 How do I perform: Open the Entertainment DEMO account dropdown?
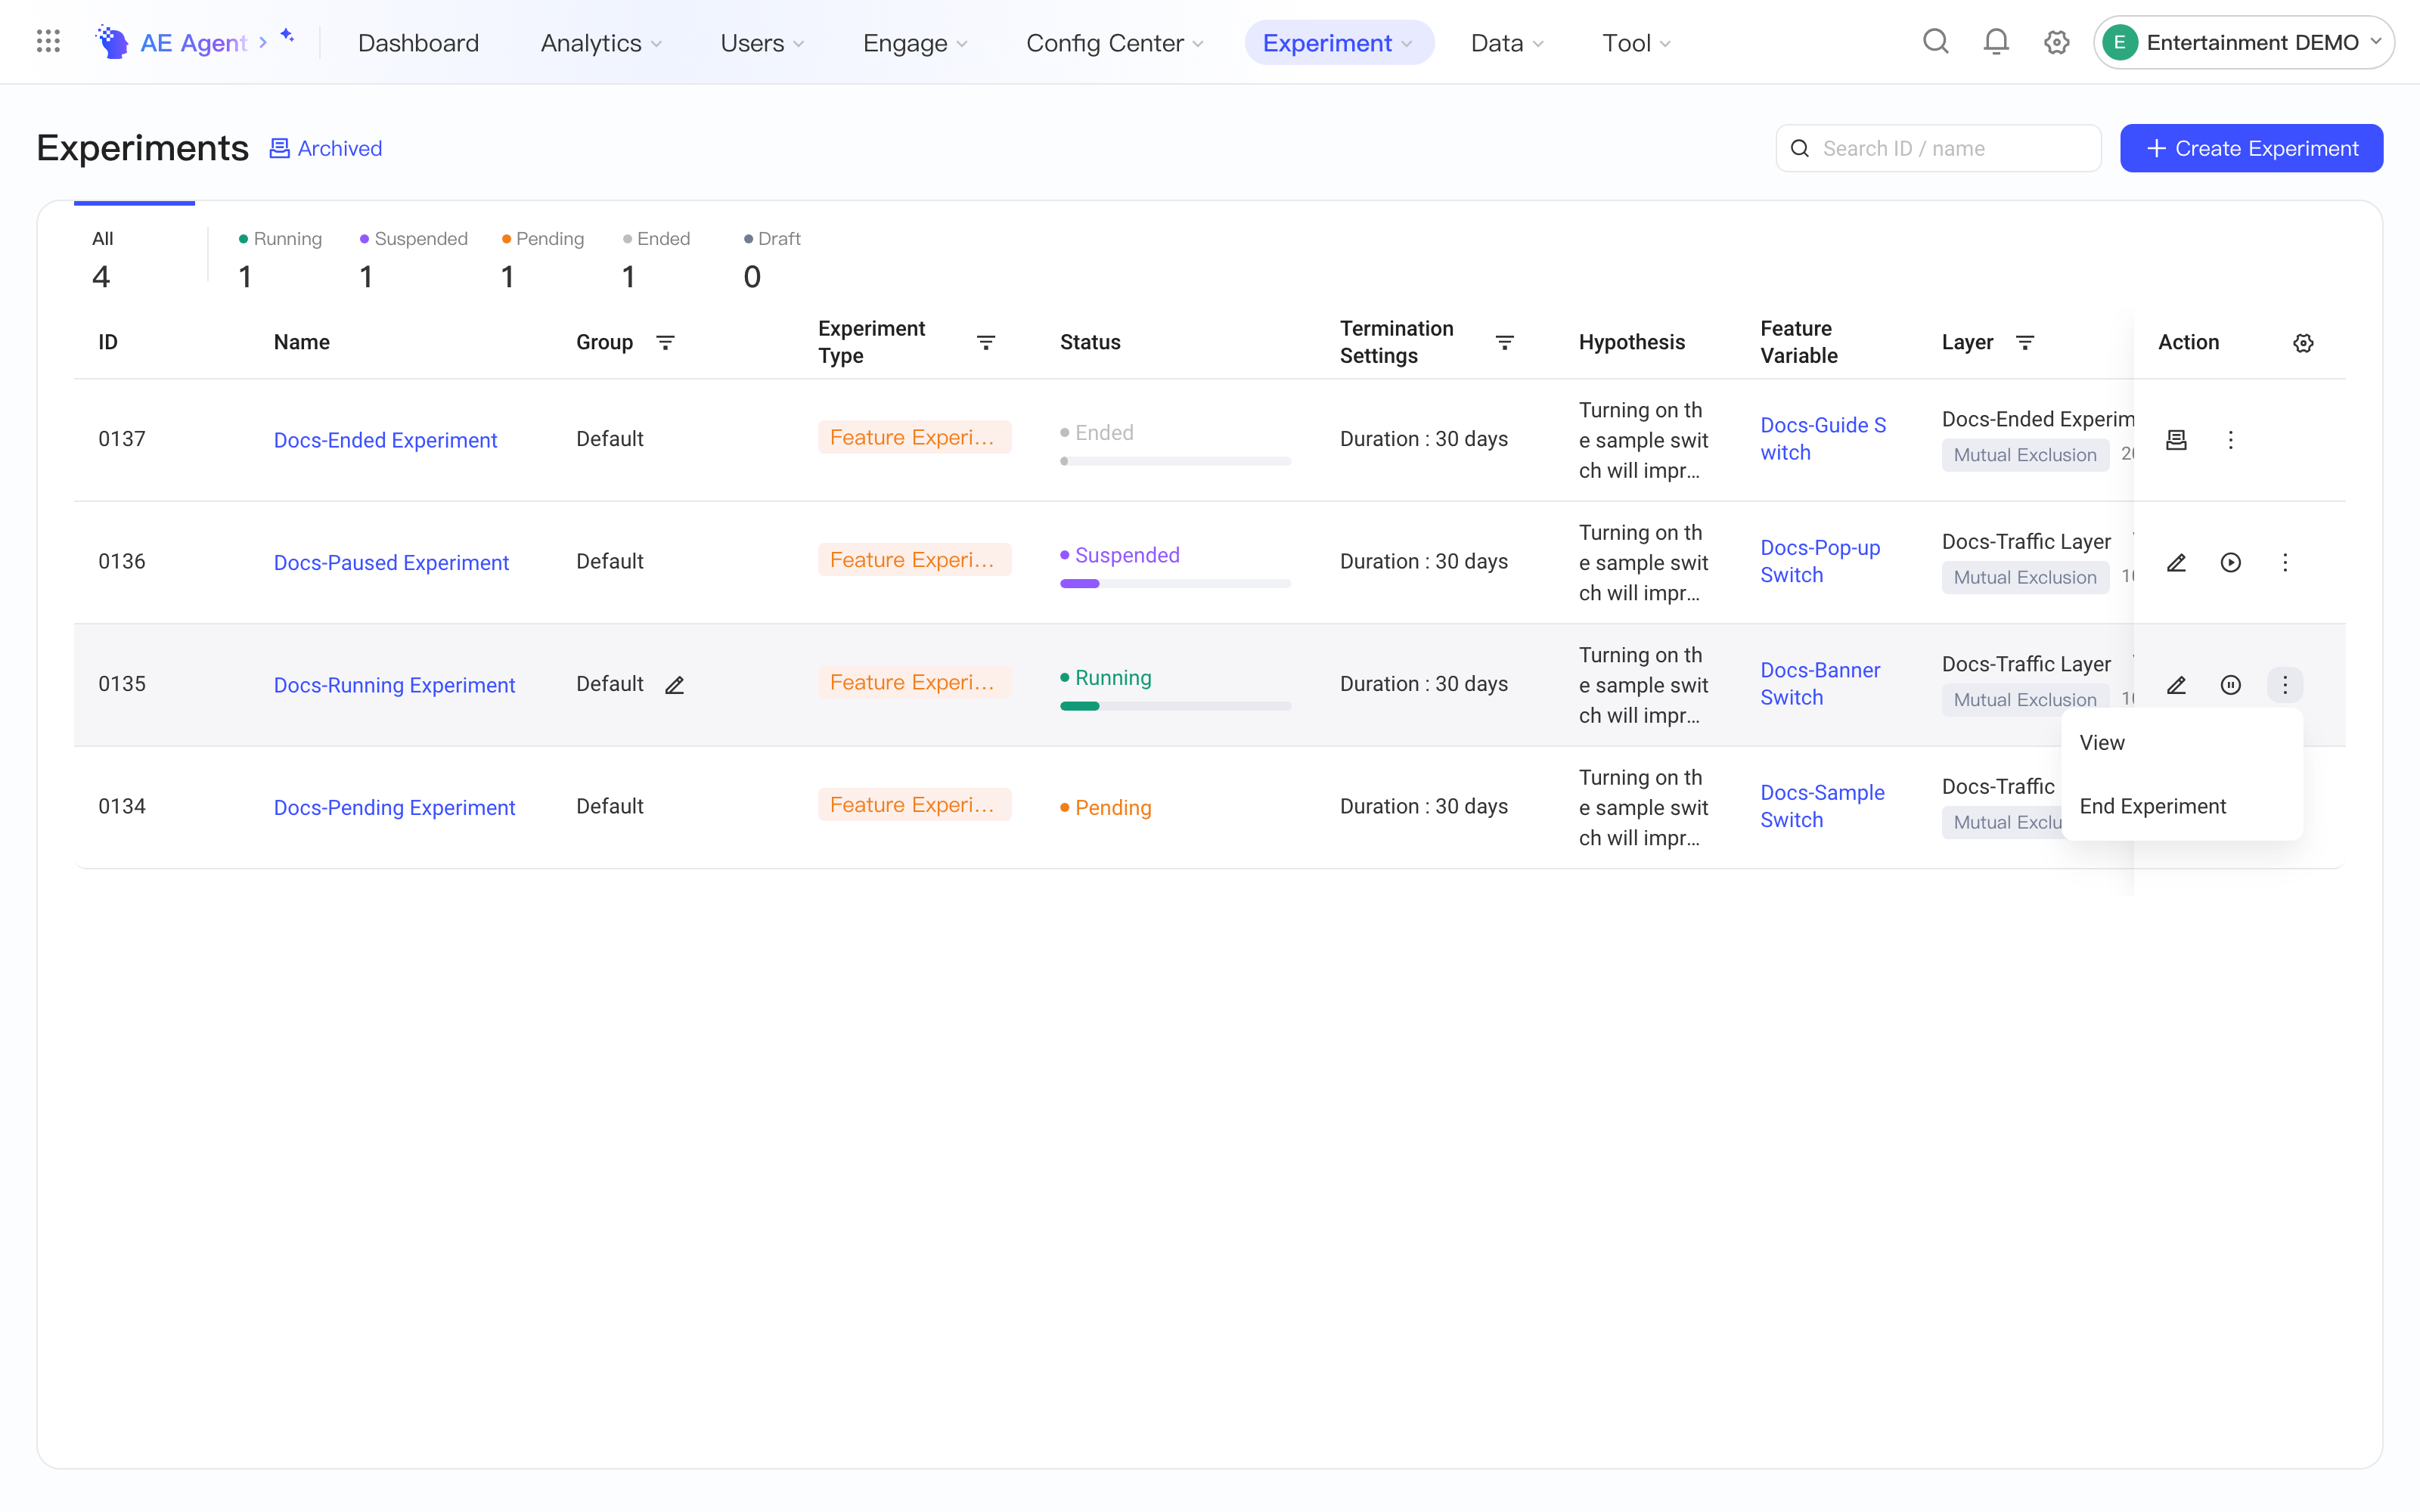point(2243,42)
